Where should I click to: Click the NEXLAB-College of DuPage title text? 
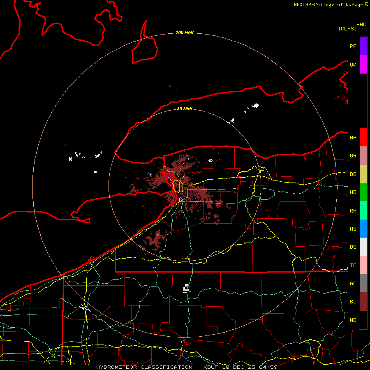click(x=329, y=5)
